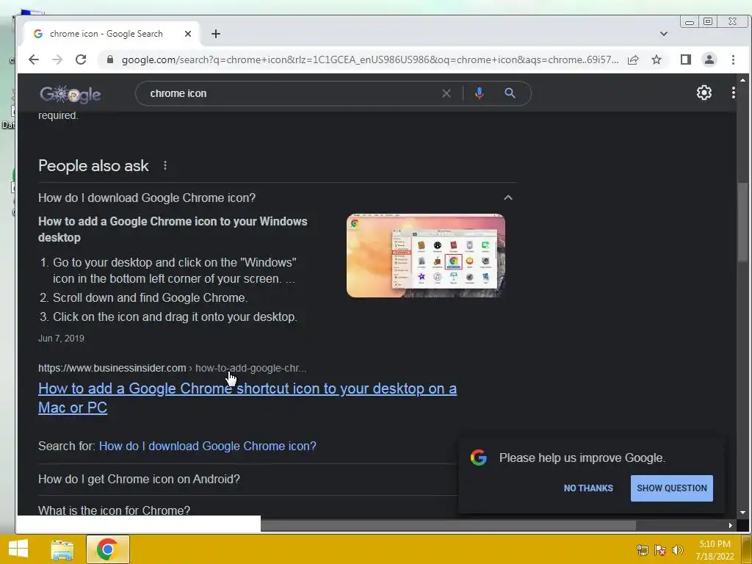Open the Windows Start button

[18, 549]
